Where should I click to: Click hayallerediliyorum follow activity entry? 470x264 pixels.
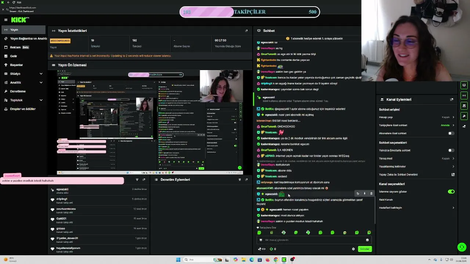point(99,250)
